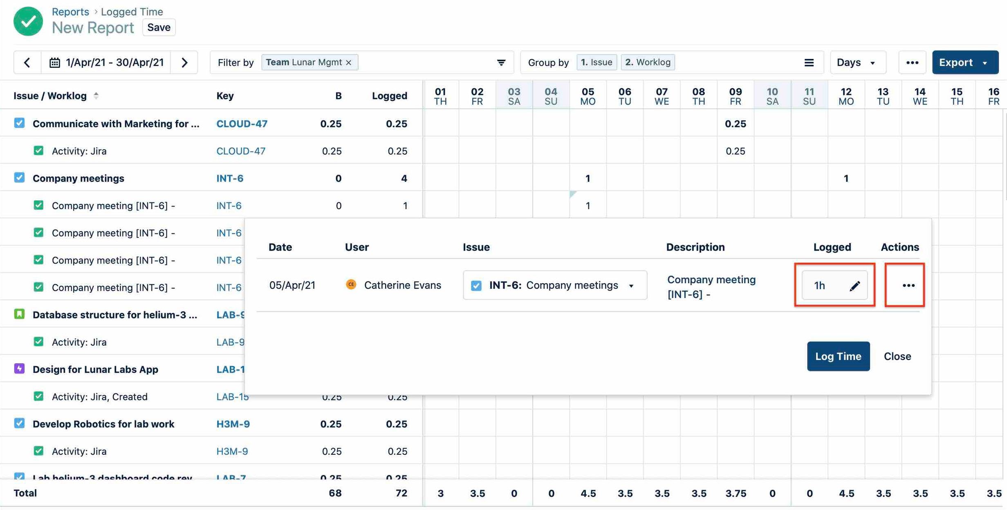The height and width of the screenshot is (510, 1007).
Task: Open the Days interval dropdown
Action: pyautogui.click(x=857, y=62)
